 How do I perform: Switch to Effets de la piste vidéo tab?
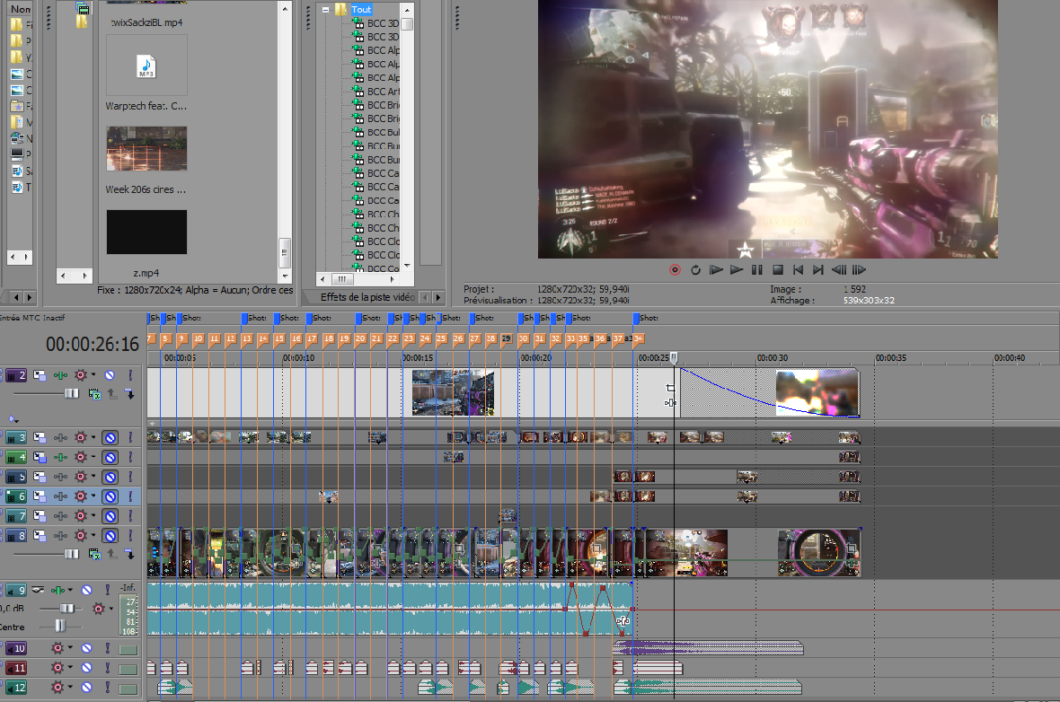[367, 297]
